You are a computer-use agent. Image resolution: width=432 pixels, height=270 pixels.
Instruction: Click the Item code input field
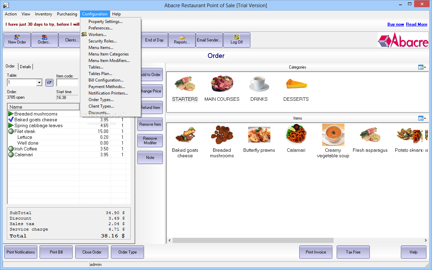click(x=67, y=83)
